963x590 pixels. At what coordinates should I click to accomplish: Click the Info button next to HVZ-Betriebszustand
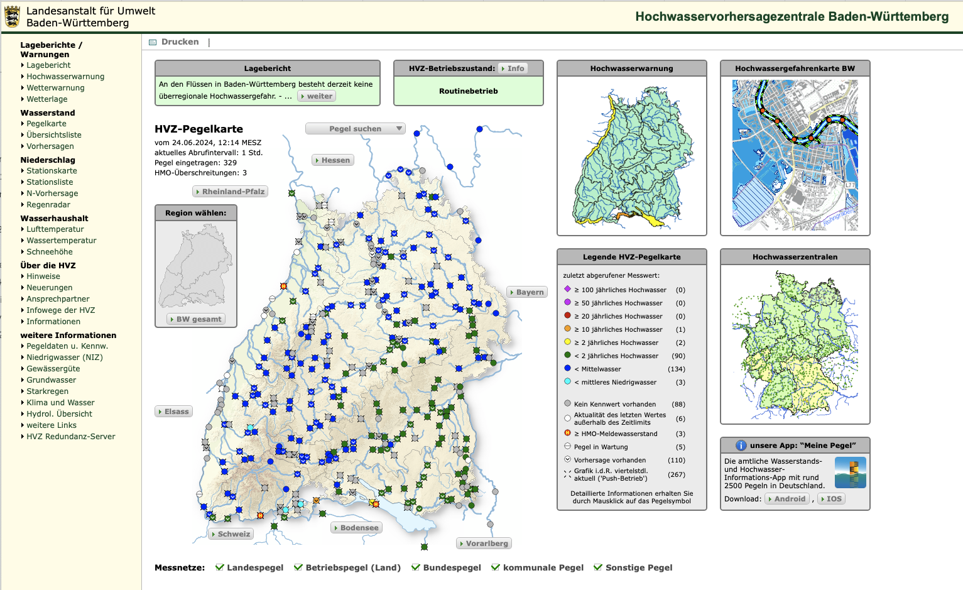(513, 68)
